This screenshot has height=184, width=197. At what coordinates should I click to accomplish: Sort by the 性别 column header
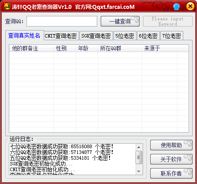(64, 48)
